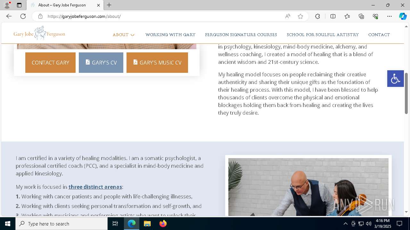
Task: Click the CONTACT GARY button
Action: pyautogui.click(x=50, y=63)
